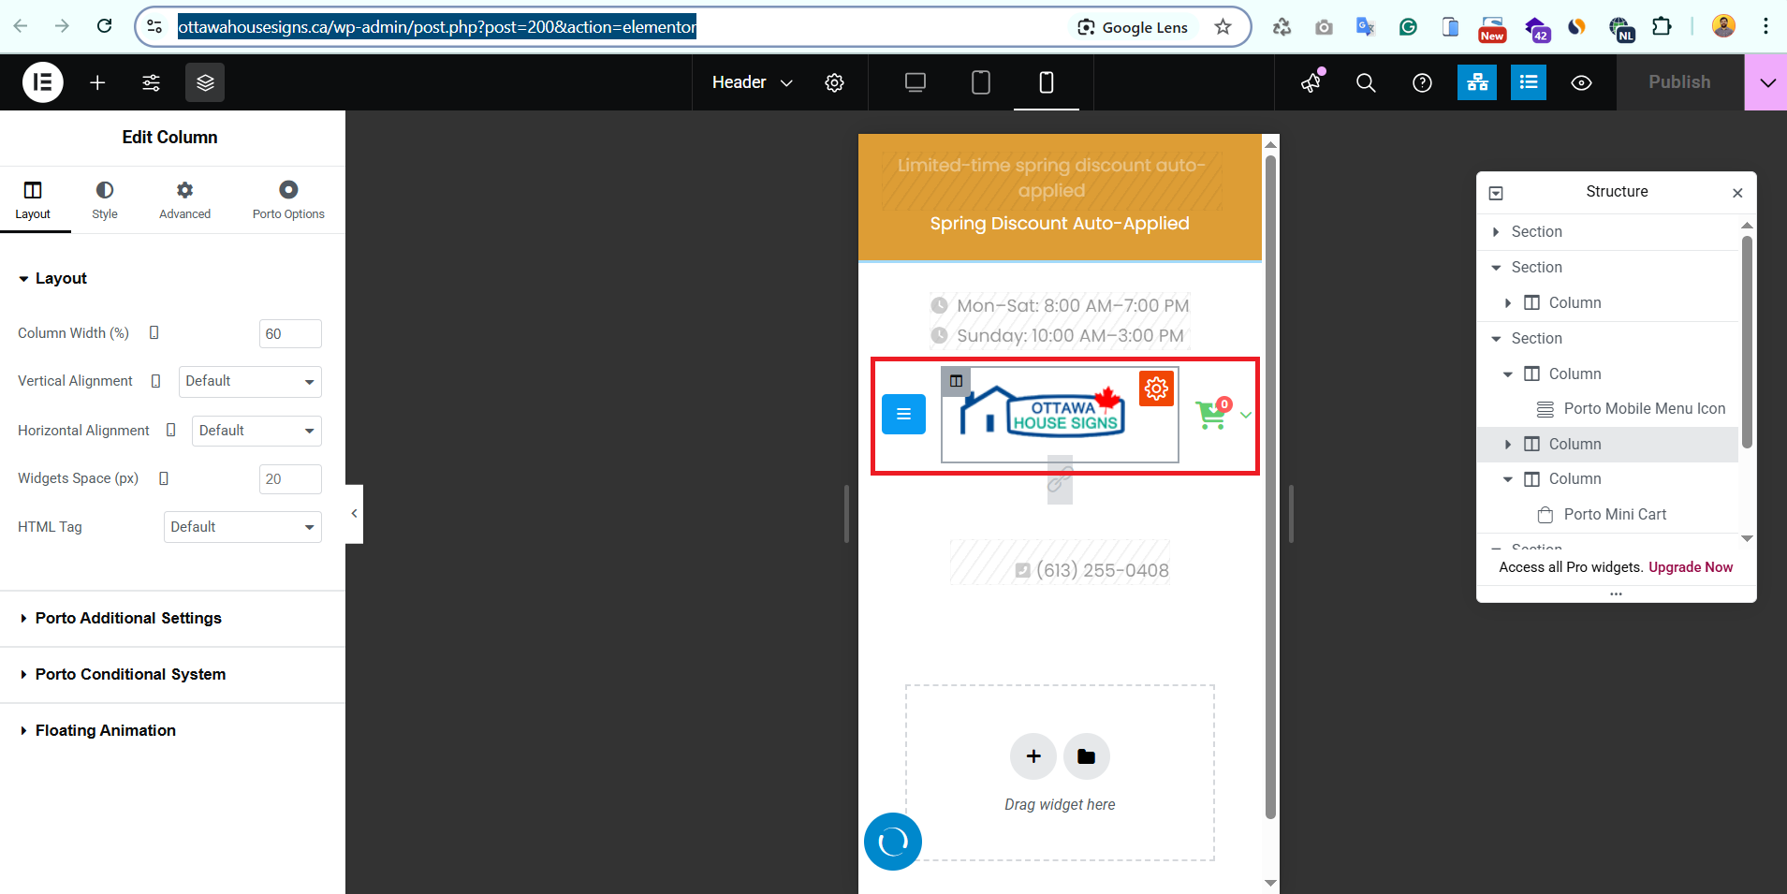Open Header page settings gear
Image resolution: width=1787 pixels, height=894 pixels.
pos(834,82)
